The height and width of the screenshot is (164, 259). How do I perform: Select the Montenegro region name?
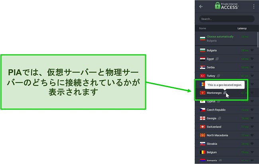click(x=214, y=93)
